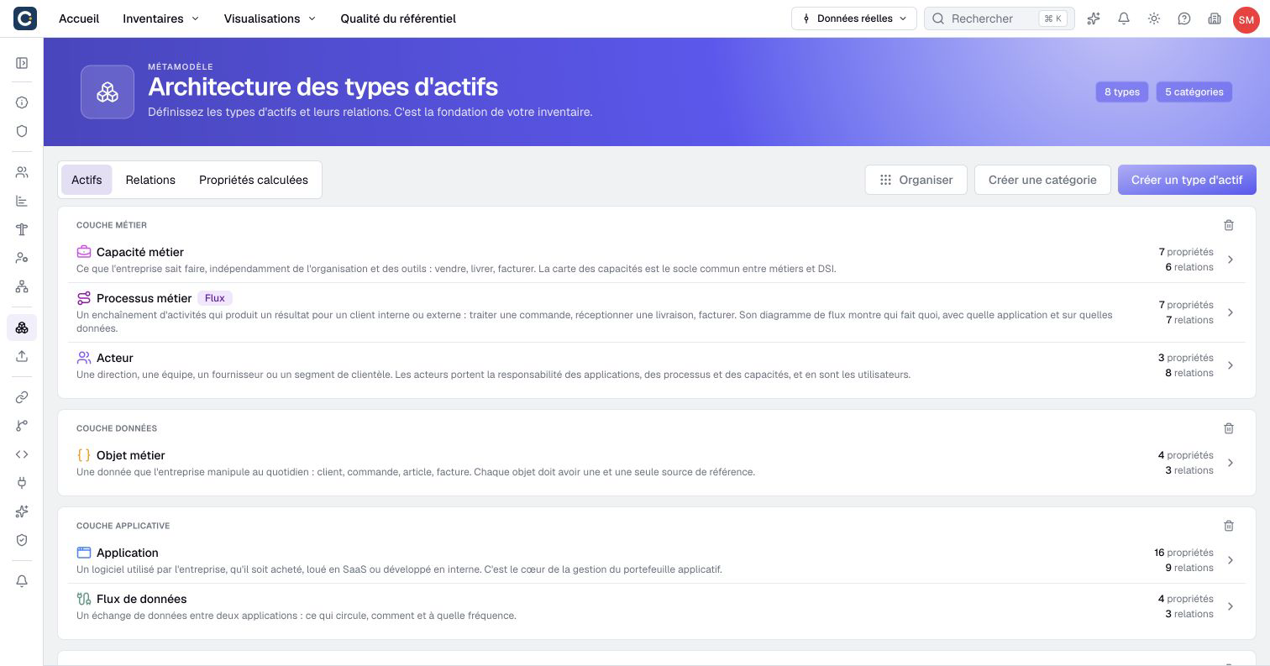
Task: Click the app logo in the top-left corner
Action: (25, 18)
